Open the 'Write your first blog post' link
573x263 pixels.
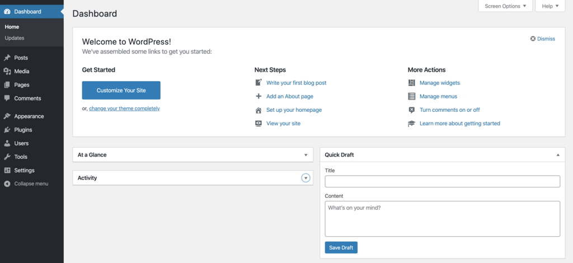click(296, 83)
